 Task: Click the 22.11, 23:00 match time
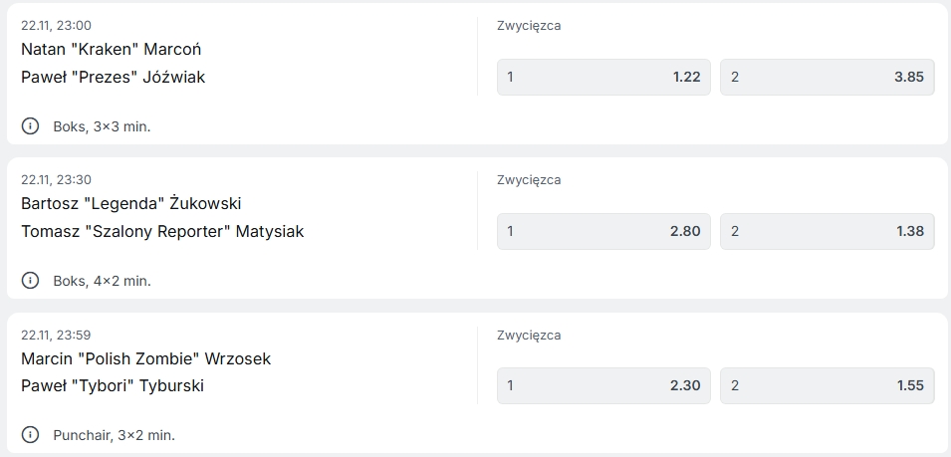pyautogui.click(x=56, y=25)
